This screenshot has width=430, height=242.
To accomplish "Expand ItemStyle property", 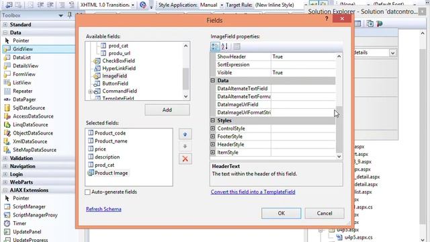I will tap(213, 153).
